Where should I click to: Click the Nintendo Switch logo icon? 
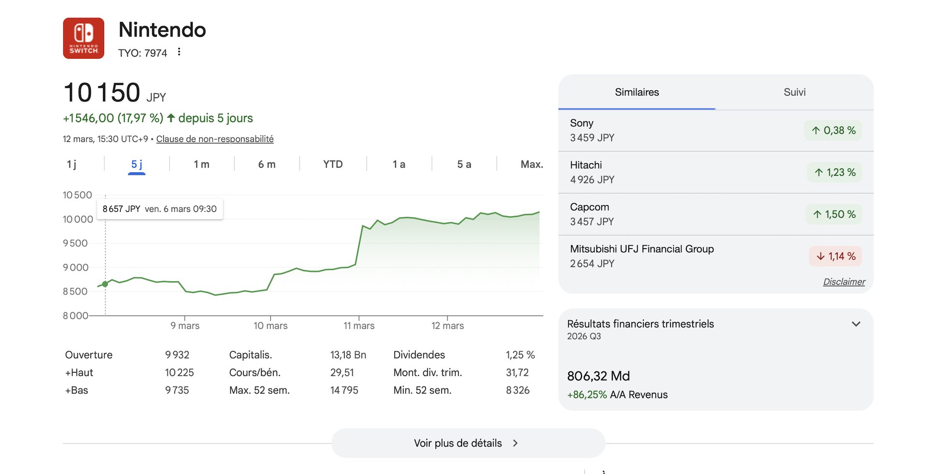coord(84,38)
